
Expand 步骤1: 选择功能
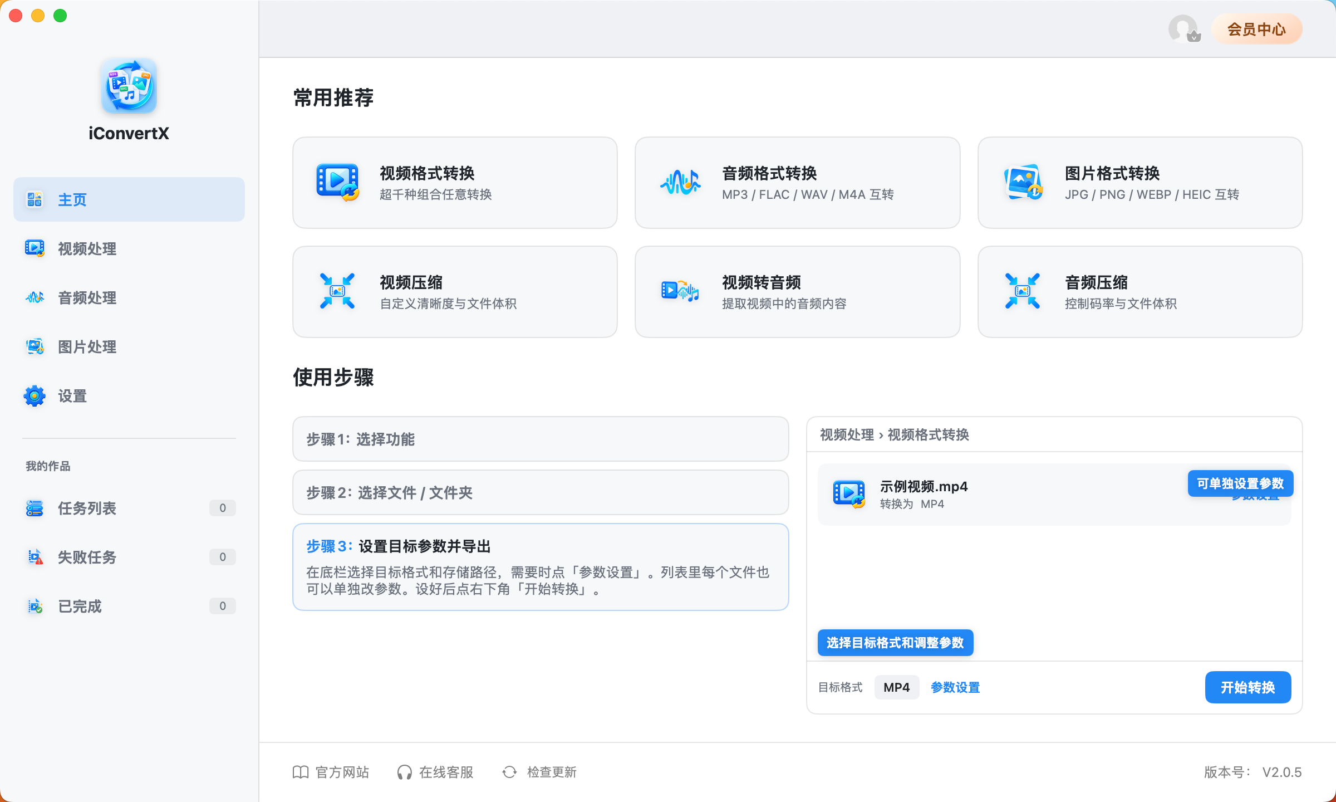(541, 439)
